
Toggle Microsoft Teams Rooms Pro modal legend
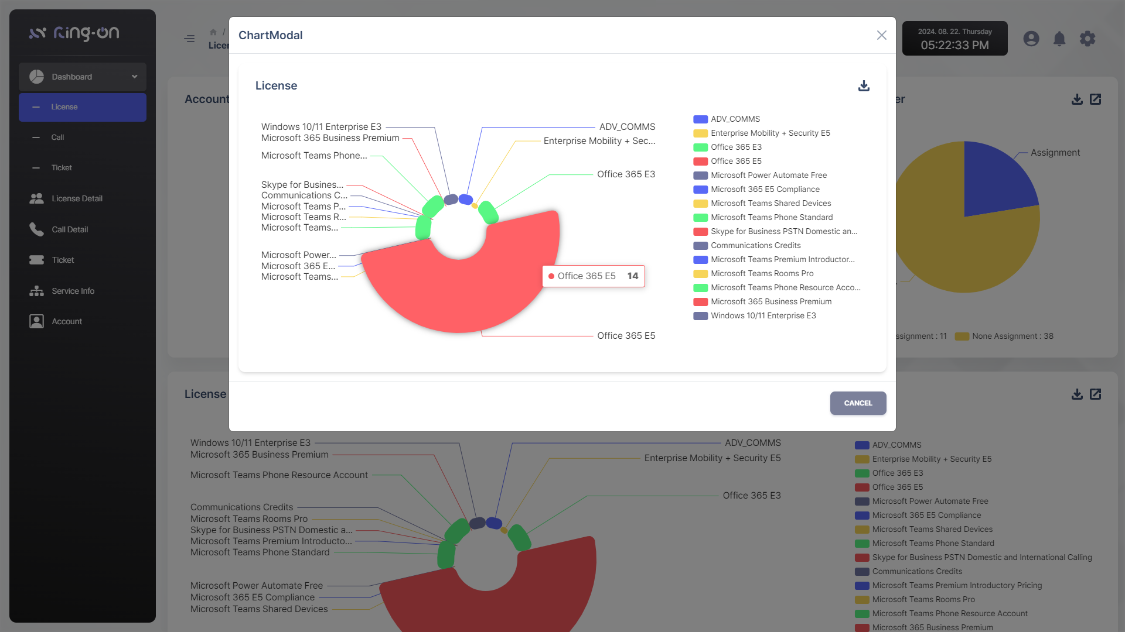[x=754, y=274]
